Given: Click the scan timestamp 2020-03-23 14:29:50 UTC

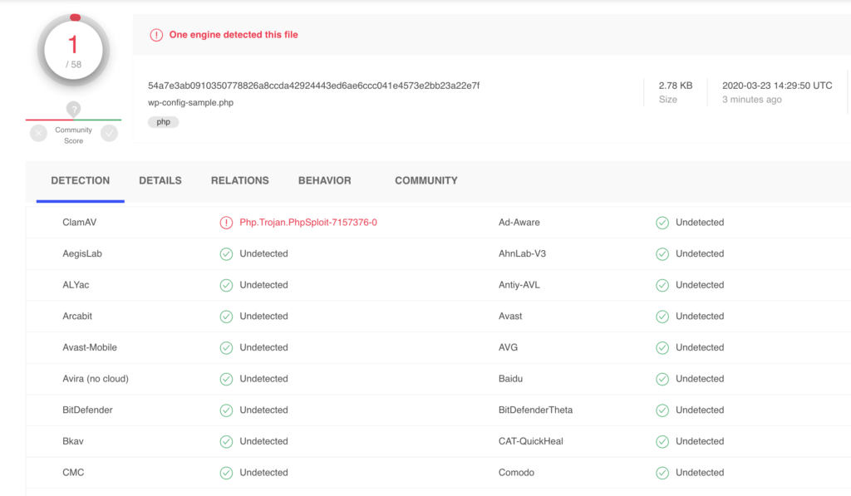Looking at the screenshot, I should pos(777,86).
